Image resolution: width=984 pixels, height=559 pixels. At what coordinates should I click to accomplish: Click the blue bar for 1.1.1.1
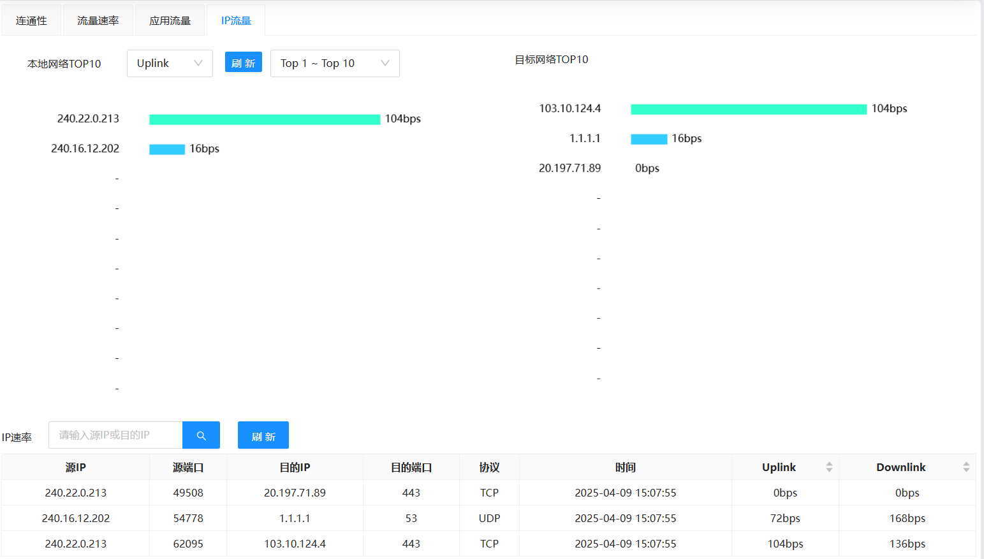(649, 140)
